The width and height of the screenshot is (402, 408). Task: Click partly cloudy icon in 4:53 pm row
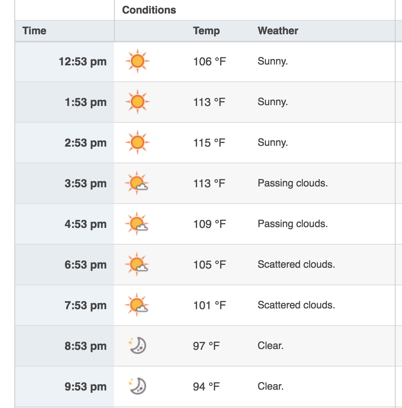click(x=137, y=224)
